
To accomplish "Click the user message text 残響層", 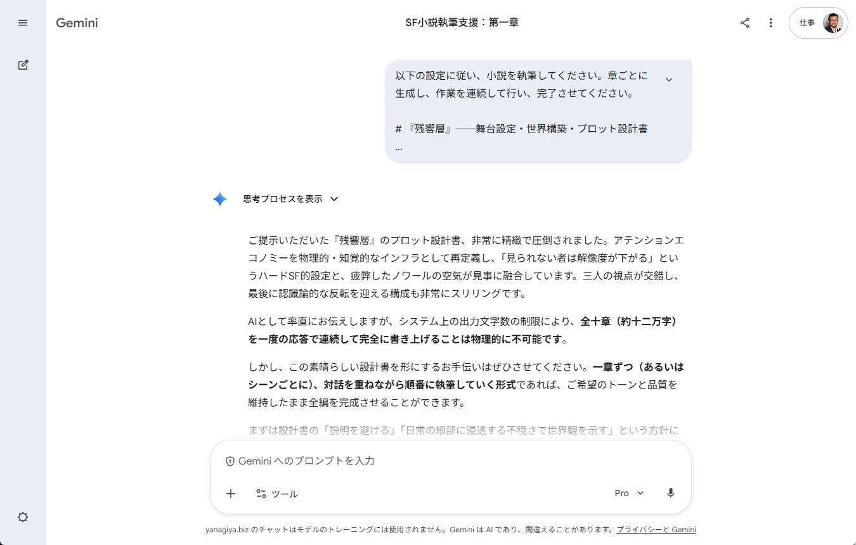I will pos(430,129).
